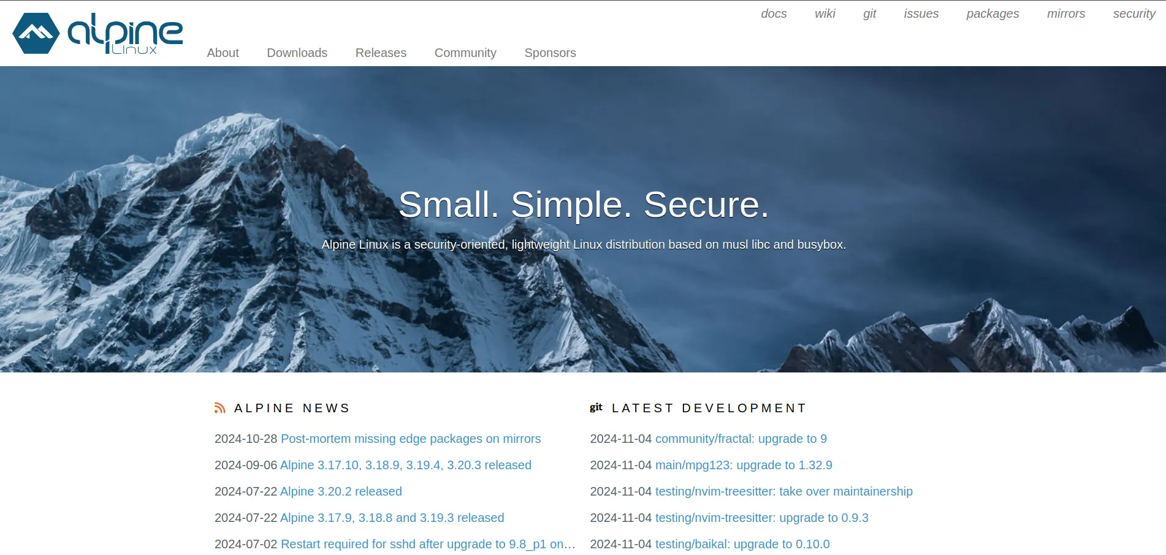Click the orange RSS feed icon
This screenshot has width=1166, height=555.
[x=220, y=408]
